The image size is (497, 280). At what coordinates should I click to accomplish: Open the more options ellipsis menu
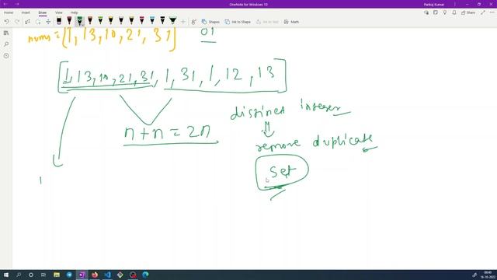492,12
